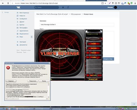This screenshot has width=137, height=110.
Task: Click Выход in the error dialog
Action: click(44, 81)
